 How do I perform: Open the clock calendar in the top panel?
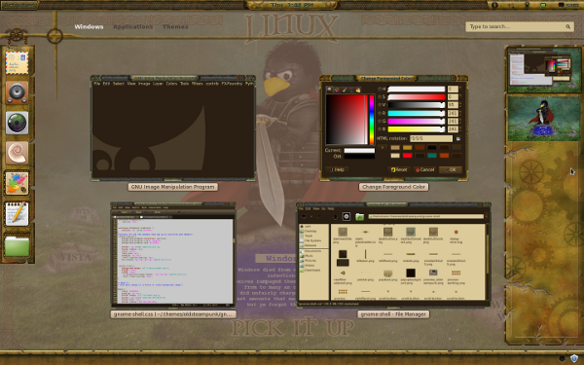[292, 5]
